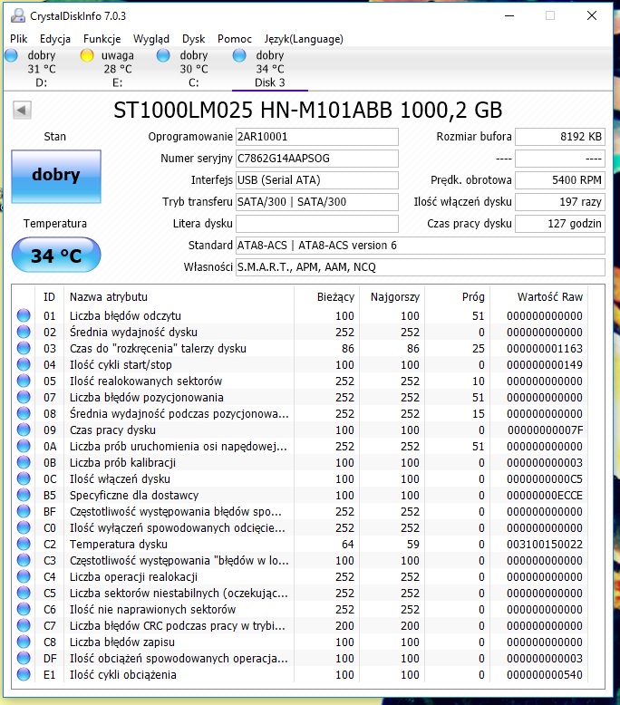Open the Język(Language) menu
Screen dimensions: 620x705
[x=304, y=39]
